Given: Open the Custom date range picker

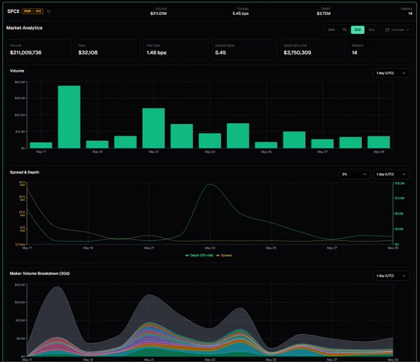Looking at the screenshot, I should tap(398, 30).
